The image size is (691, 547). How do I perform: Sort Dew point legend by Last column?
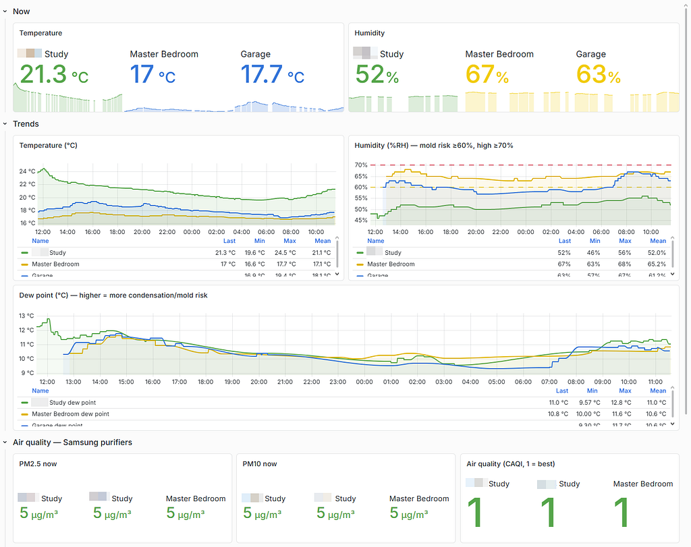(x=562, y=391)
